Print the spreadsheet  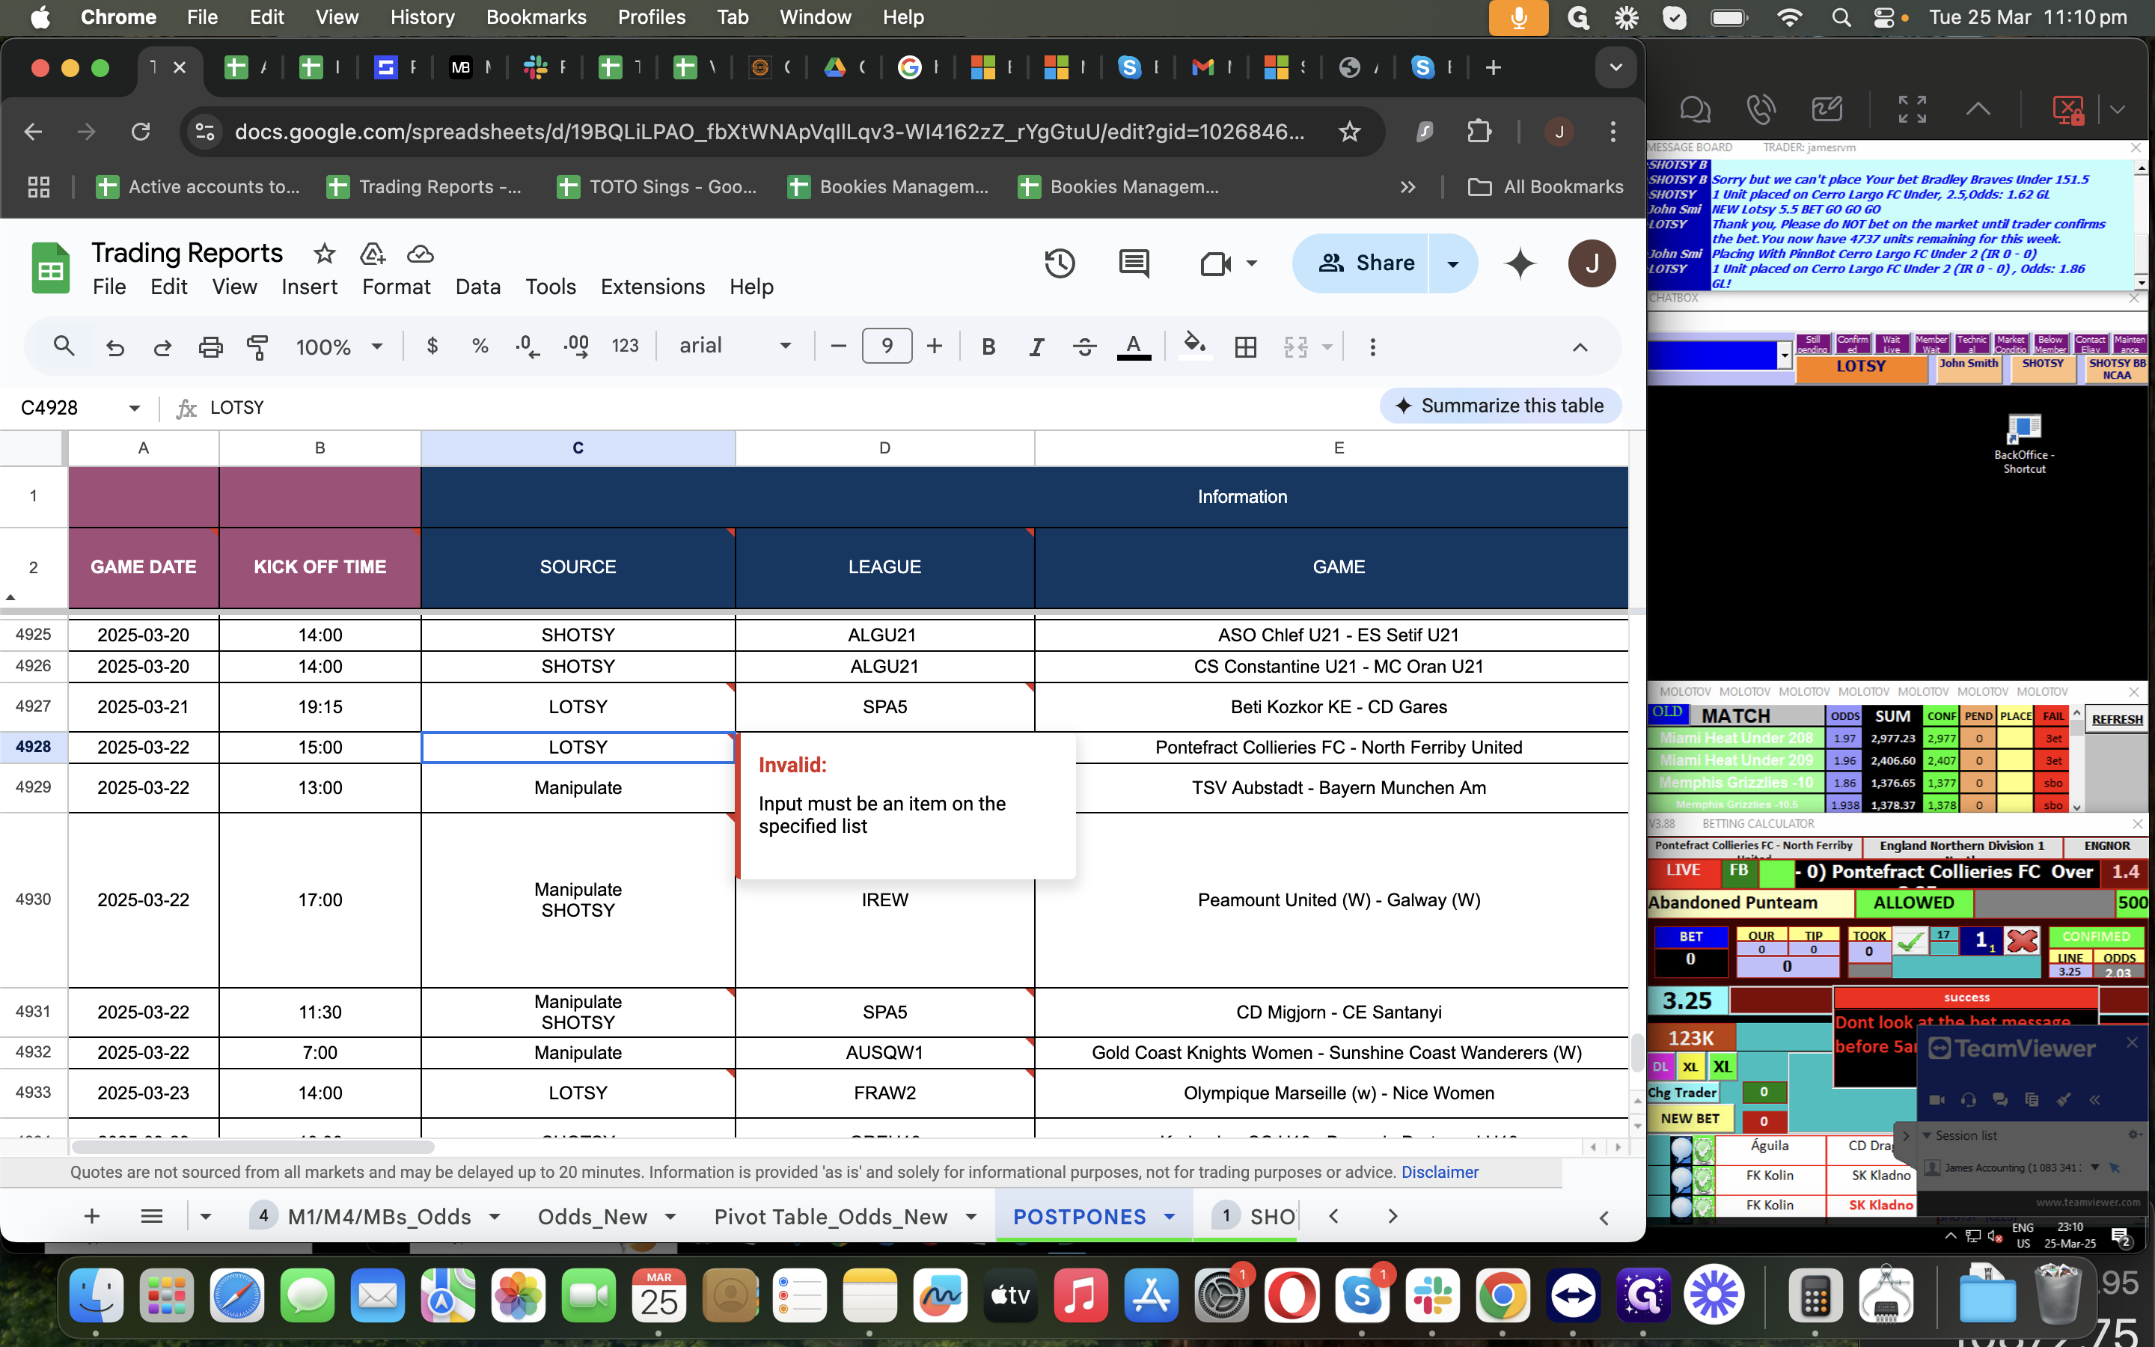[210, 346]
